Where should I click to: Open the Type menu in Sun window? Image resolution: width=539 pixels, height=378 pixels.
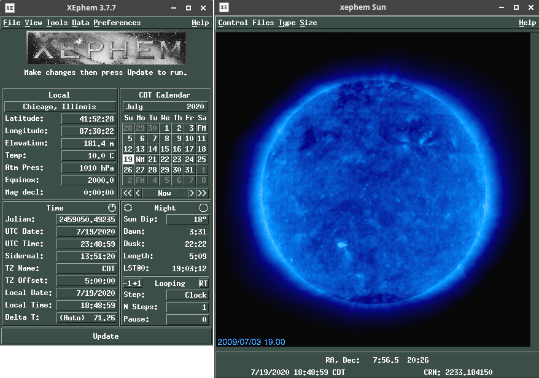(x=287, y=23)
